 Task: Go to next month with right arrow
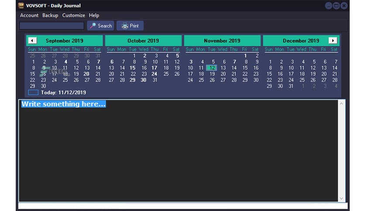tap(333, 41)
